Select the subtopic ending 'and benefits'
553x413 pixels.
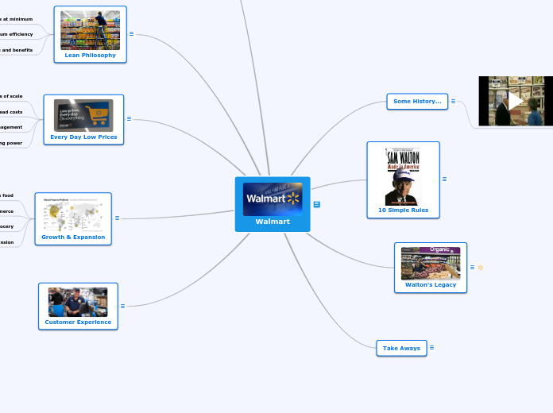tap(16, 50)
